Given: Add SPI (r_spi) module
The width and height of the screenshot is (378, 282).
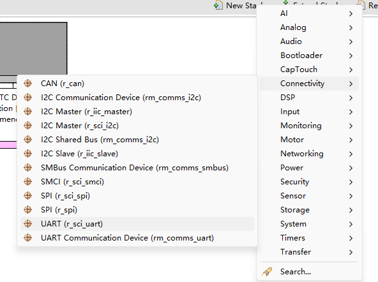Looking at the screenshot, I should pos(137,209).
